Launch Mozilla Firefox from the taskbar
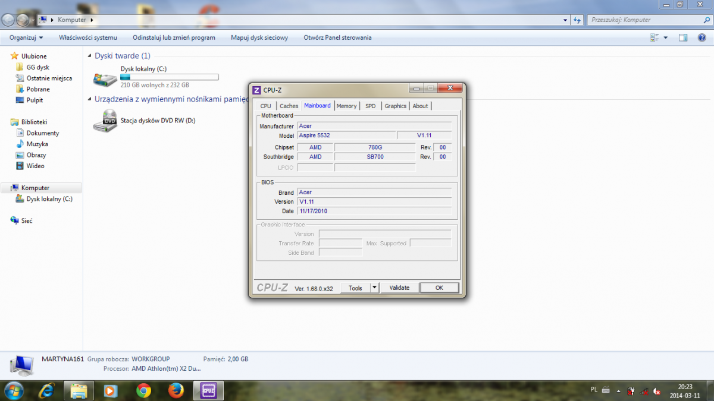 (x=176, y=390)
